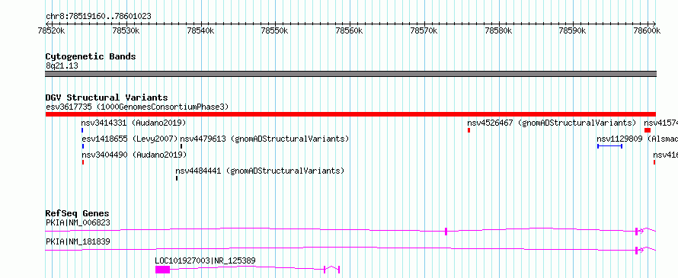Select the esv1418655 Levy2007 variant label
Image resolution: width=678 pixels, height=278 pixels.
tap(130, 139)
